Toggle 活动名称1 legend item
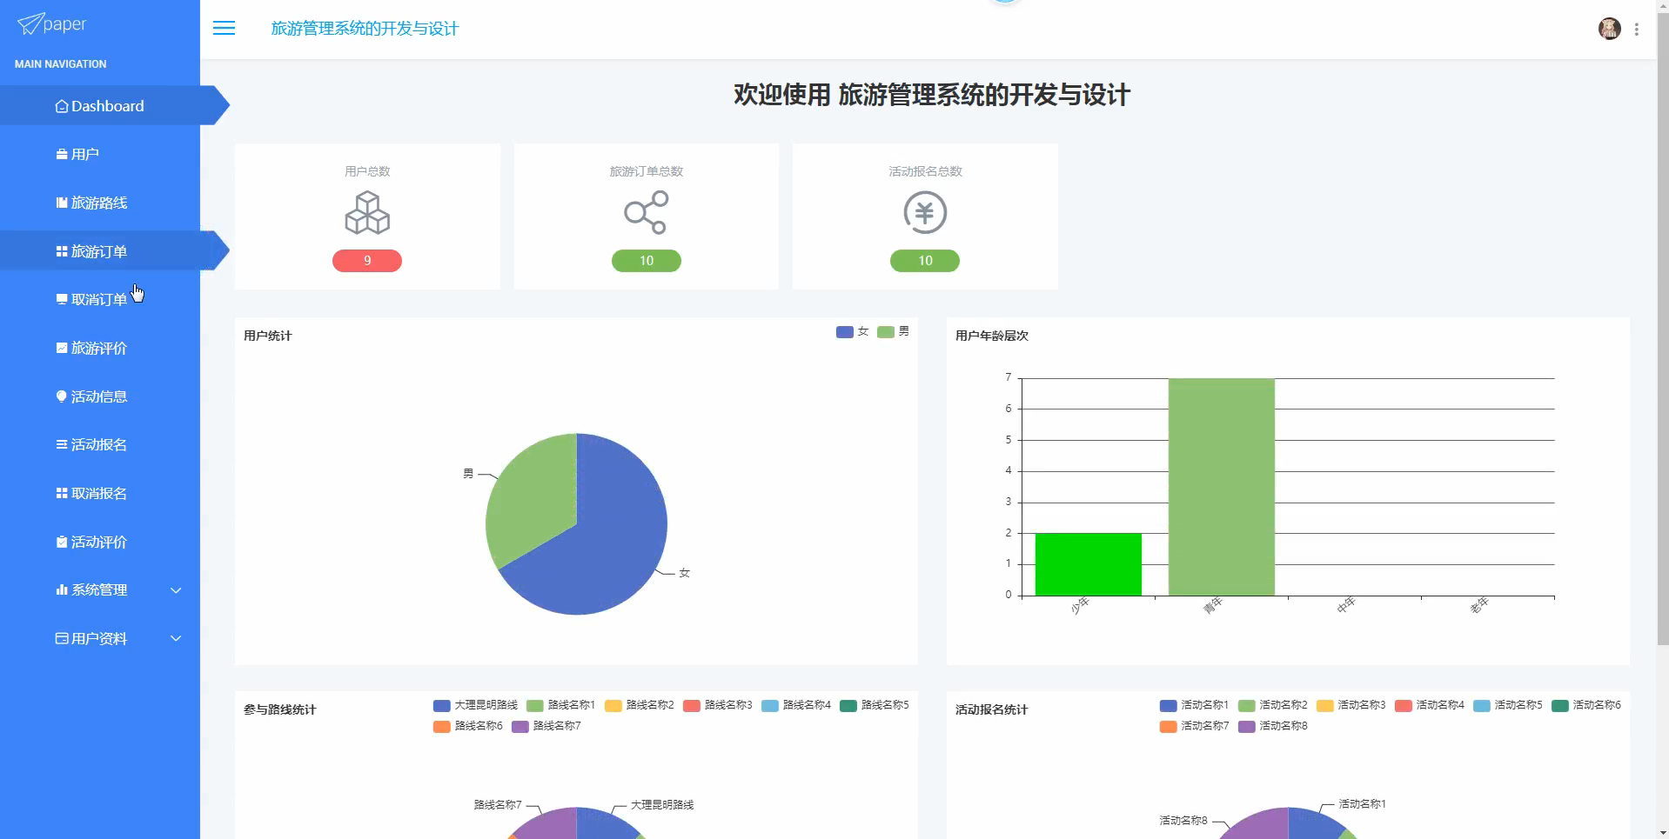 (x=1194, y=705)
